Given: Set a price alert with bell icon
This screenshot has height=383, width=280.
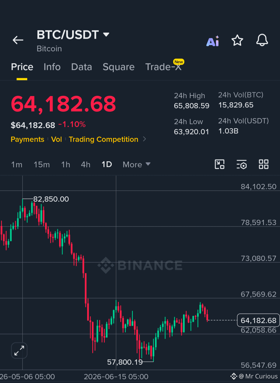Looking at the screenshot, I should click(x=262, y=40).
